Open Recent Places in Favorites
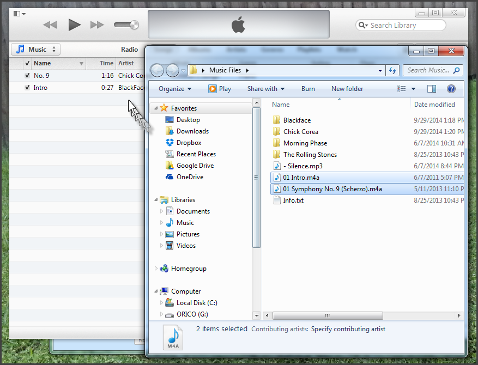This screenshot has height=365, width=478. [196, 154]
